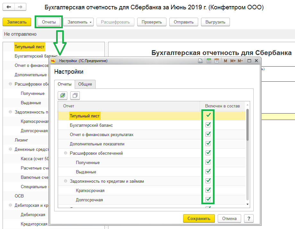
Task: Open the calculator icon in dialog title bar
Action: click(209, 61)
